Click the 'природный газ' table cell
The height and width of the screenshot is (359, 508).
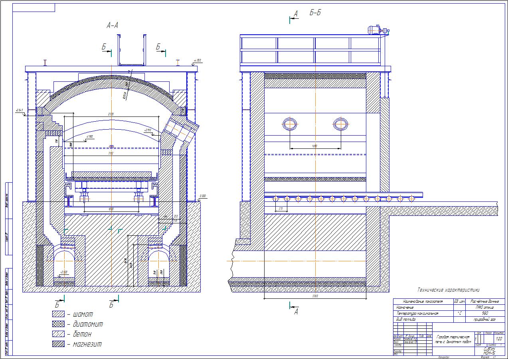(x=486, y=320)
